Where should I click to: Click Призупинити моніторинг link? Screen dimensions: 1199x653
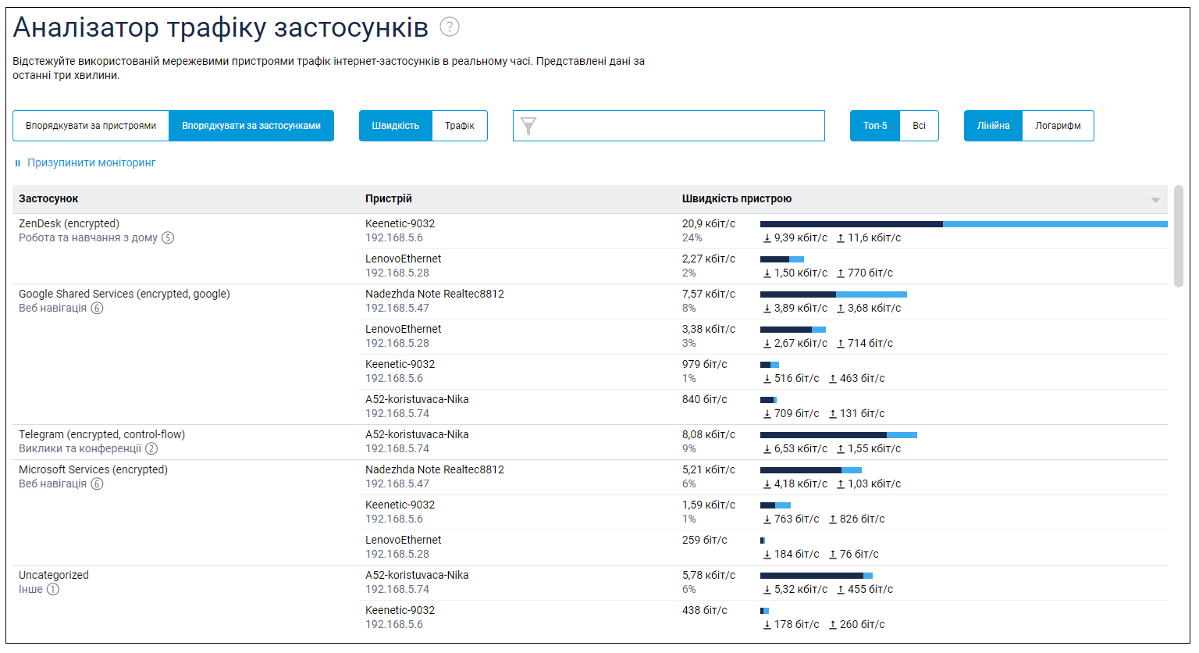point(91,163)
